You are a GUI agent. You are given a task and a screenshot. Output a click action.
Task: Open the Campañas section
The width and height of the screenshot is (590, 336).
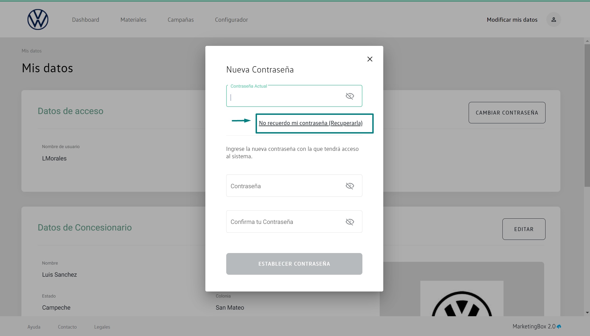[181, 20]
